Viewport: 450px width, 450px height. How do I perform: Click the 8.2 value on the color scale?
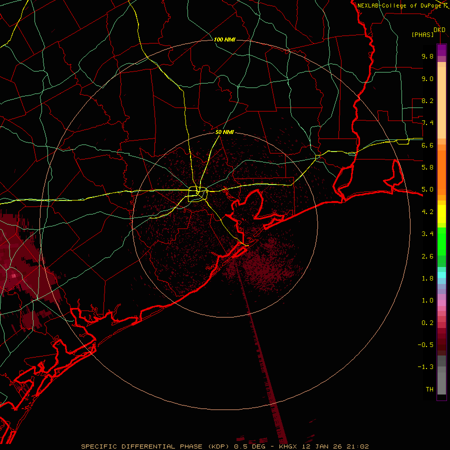coord(427,100)
